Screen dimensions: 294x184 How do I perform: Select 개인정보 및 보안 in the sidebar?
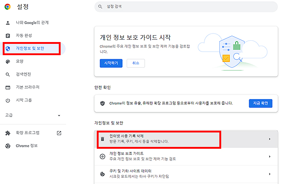(32, 48)
